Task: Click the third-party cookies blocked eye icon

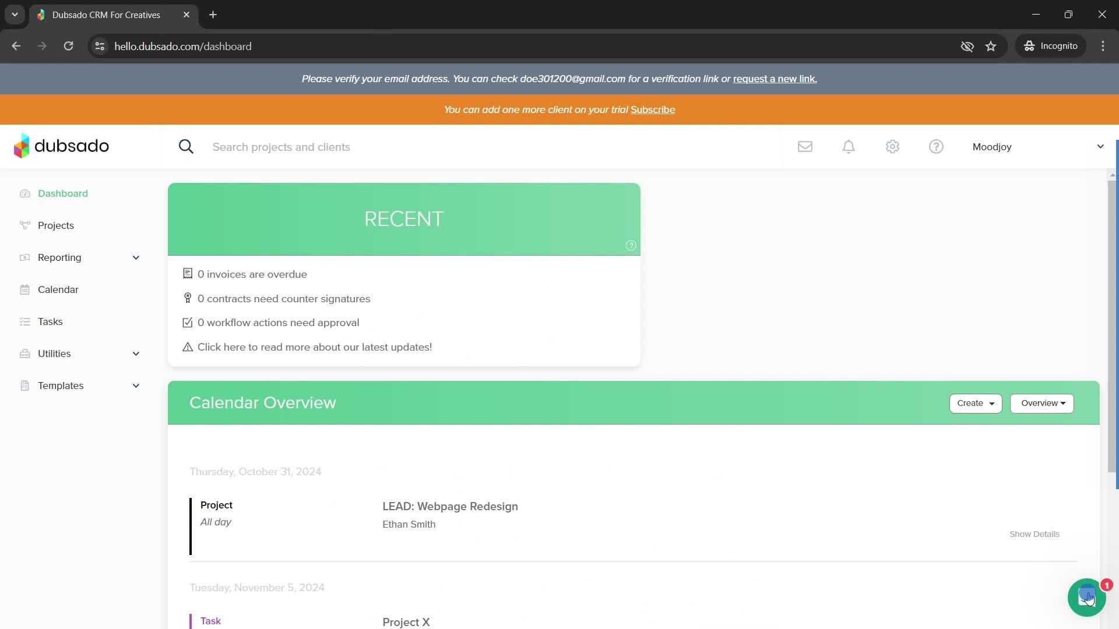Action: pos(967,46)
